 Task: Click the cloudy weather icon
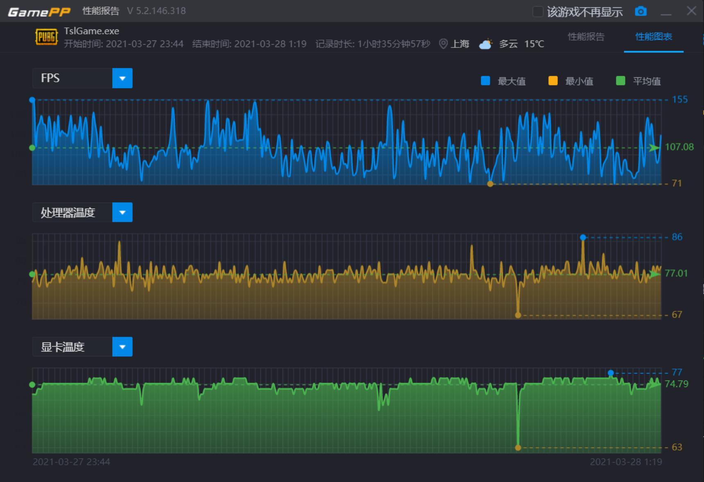(x=485, y=44)
